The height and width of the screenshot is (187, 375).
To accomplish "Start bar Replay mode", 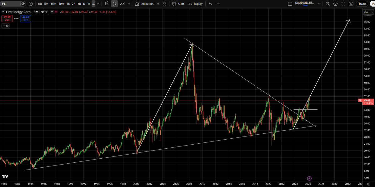I will click(196, 4).
